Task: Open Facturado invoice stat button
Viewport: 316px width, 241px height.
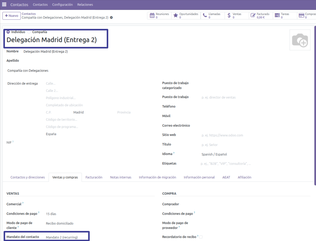Action: click(260, 15)
